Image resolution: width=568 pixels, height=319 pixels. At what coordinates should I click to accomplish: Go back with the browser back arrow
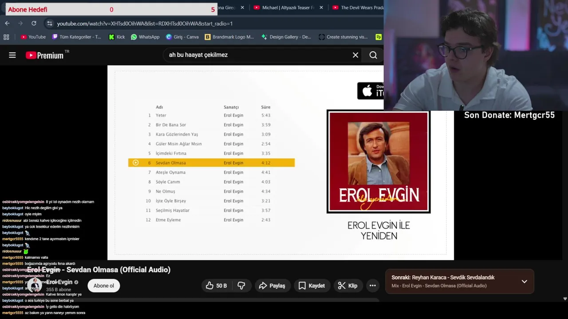pyautogui.click(x=7, y=23)
